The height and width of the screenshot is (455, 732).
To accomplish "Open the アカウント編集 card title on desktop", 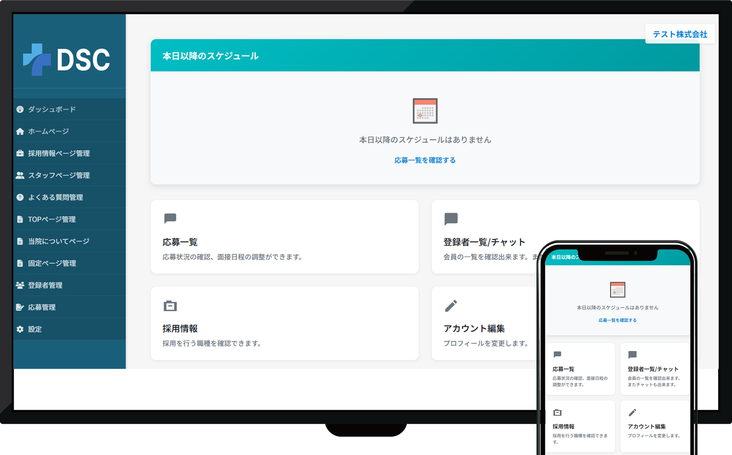I will [x=474, y=329].
